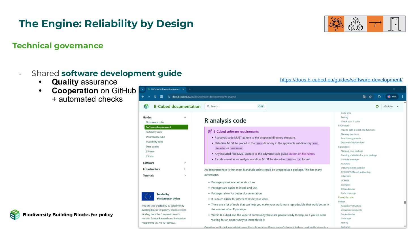The image size is (408, 229).
Task: Click the address bar URL
Action: (204, 97)
